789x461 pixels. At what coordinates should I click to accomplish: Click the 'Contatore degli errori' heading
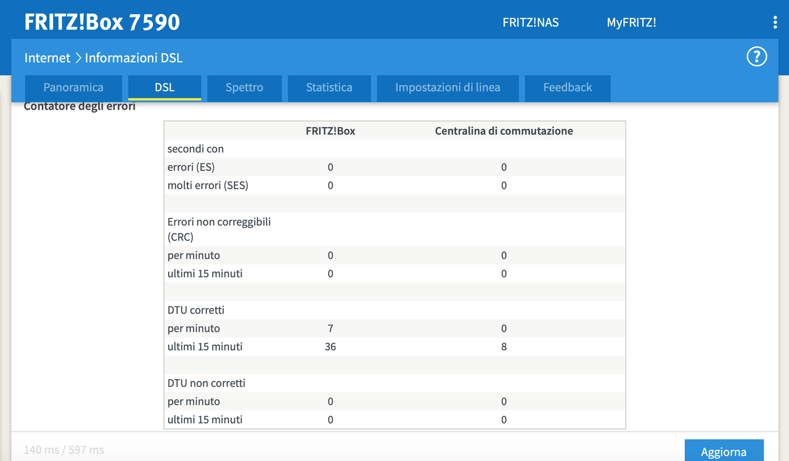tap(80, 106)
